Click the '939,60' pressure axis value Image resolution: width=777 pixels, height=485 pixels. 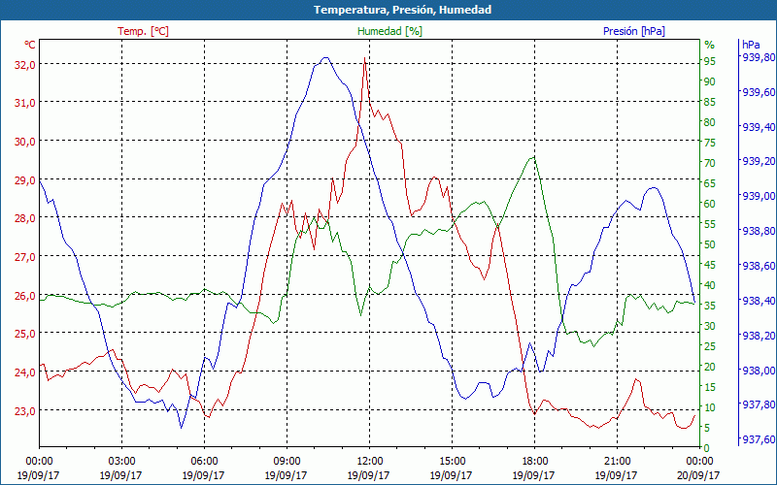click(x=758, y=91)
